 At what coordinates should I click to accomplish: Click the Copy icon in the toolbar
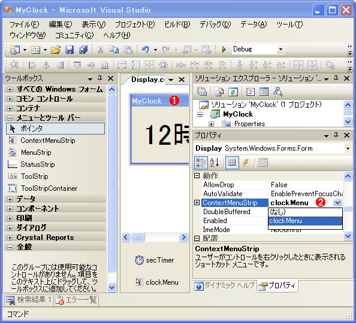114,49
